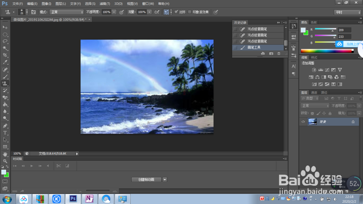This screenshot has width=363, height=204.
Task: Select the Magic Wand tool
Action: 5,48
